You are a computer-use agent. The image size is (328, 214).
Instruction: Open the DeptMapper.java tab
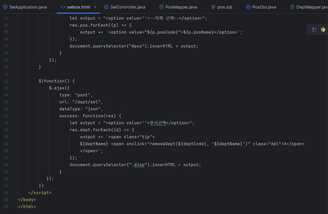[x=309, y=7]
